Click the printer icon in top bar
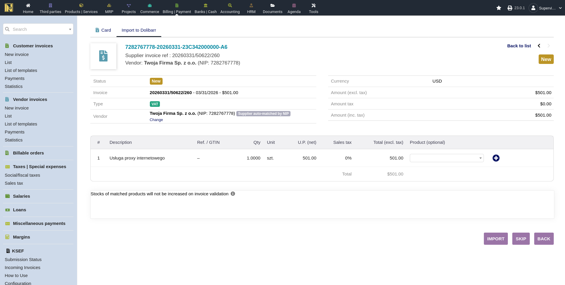565x285 pixels. pos(510,8)
